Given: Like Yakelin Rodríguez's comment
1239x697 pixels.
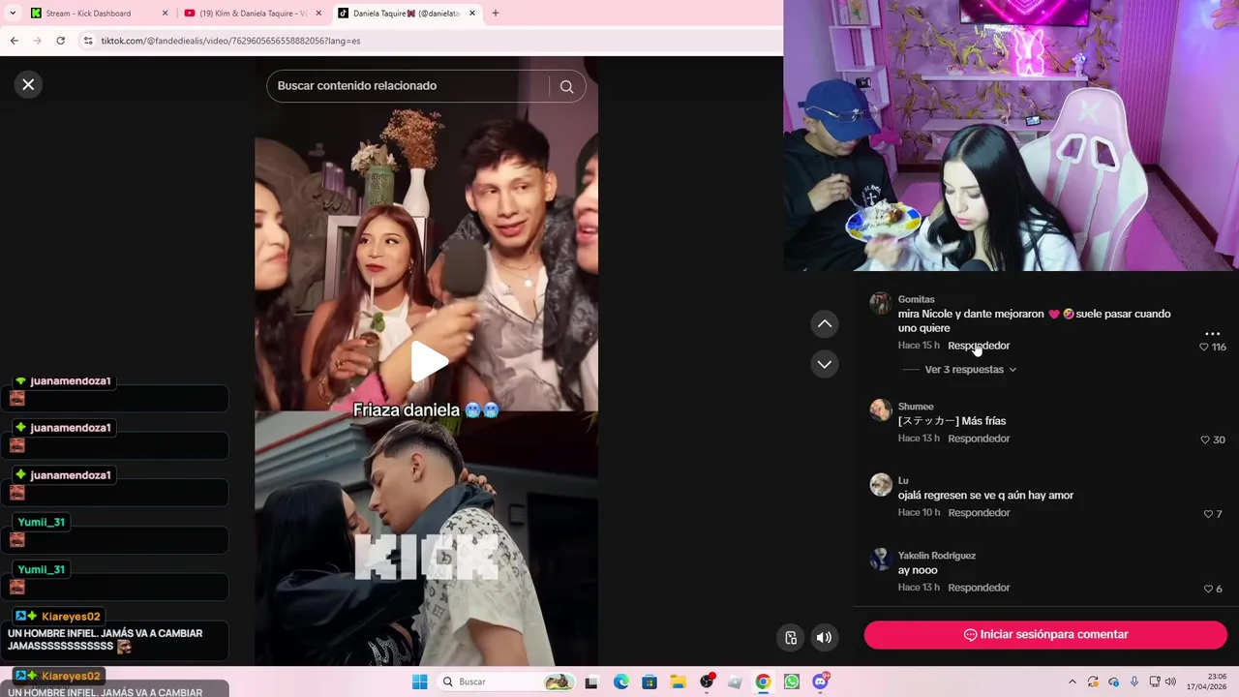Looking at the screenshot, I should coord(1208,589).
